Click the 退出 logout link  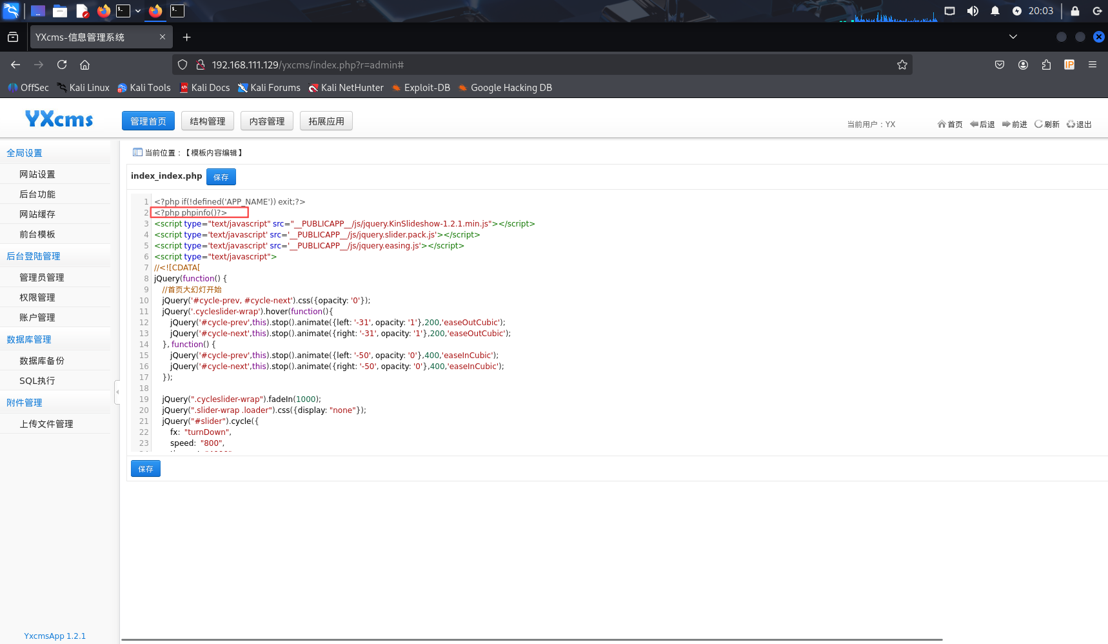tap(1079, 125)
